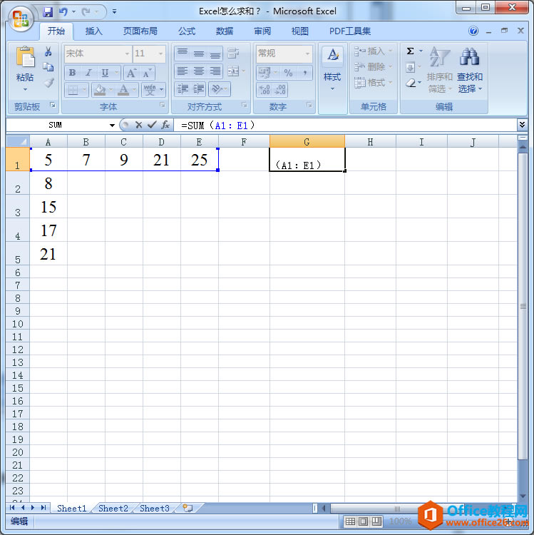Open the alignment dialog launcher

[x=244, y=105]
